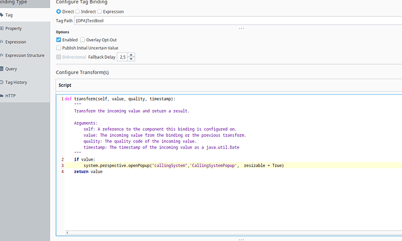Select the Direct radio button
The height and width of the screenshot is (241, 402).
(58, 12)
